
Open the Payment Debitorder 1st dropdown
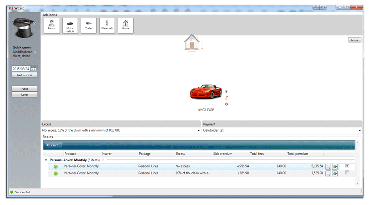(x=360, y=130)
